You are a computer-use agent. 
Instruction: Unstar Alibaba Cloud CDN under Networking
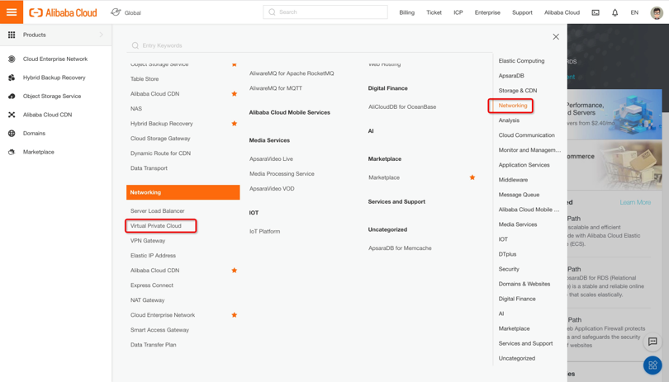235,271
